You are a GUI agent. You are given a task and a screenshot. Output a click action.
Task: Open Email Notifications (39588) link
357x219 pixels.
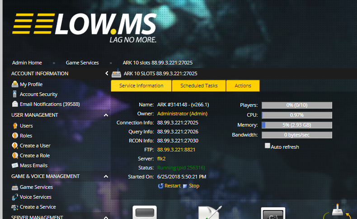(x=50, y=104)
